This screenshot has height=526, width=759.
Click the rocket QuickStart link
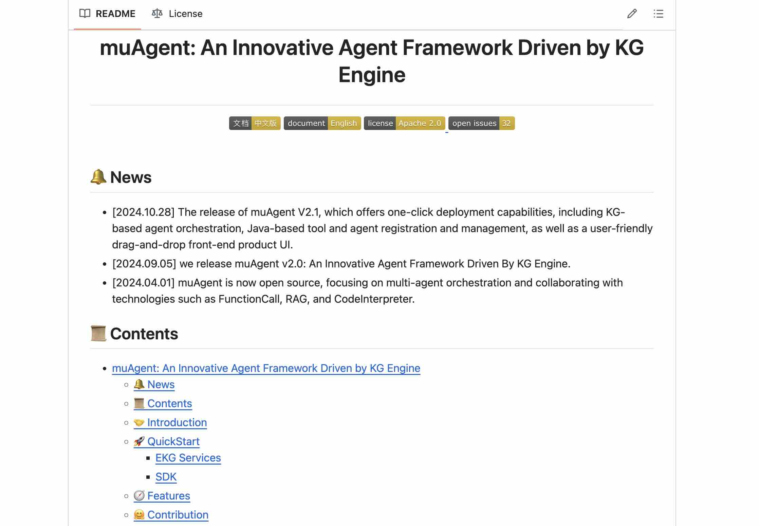(173, 441)
